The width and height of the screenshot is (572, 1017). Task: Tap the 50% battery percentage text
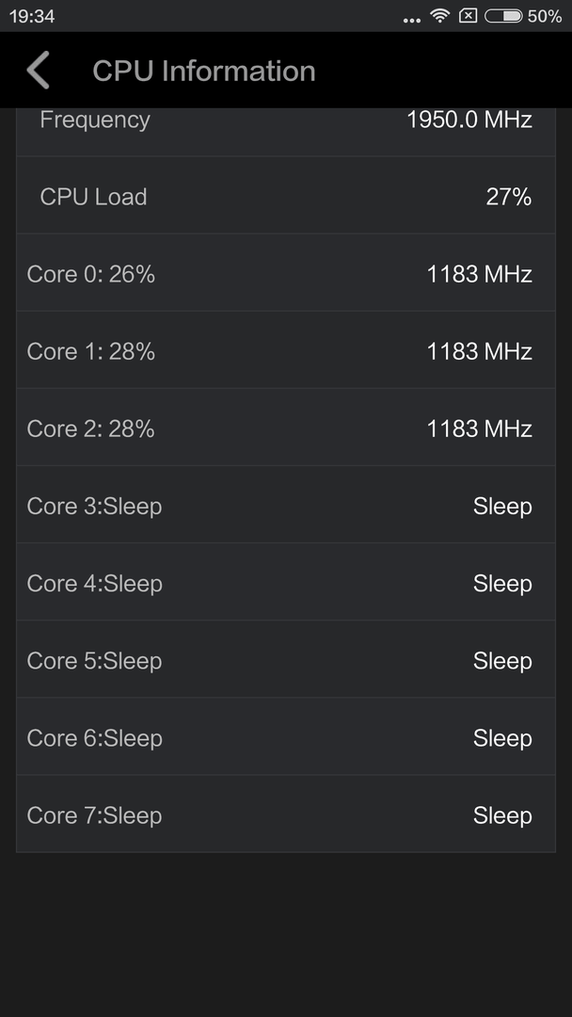(x=545, y=16)
